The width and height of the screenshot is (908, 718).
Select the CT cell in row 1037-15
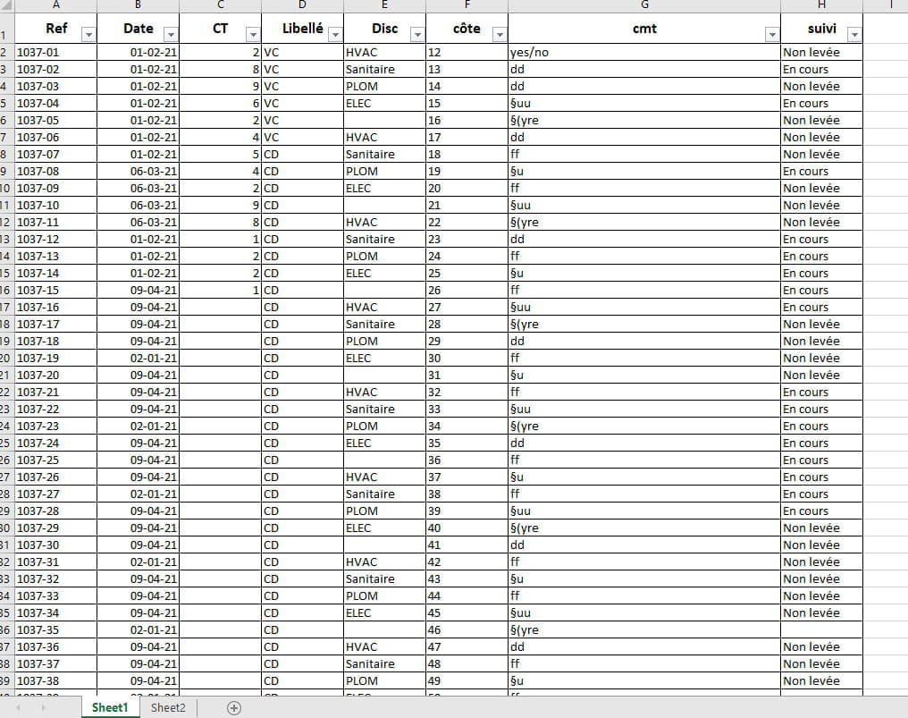click(220, 290)
